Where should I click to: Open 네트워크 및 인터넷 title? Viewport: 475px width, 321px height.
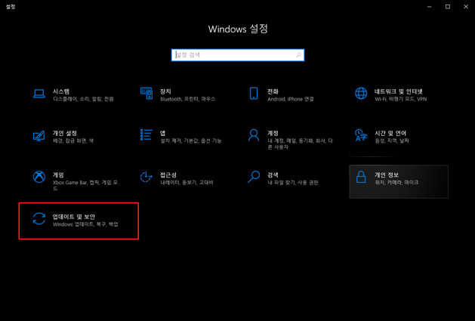[x=399, y=91]
